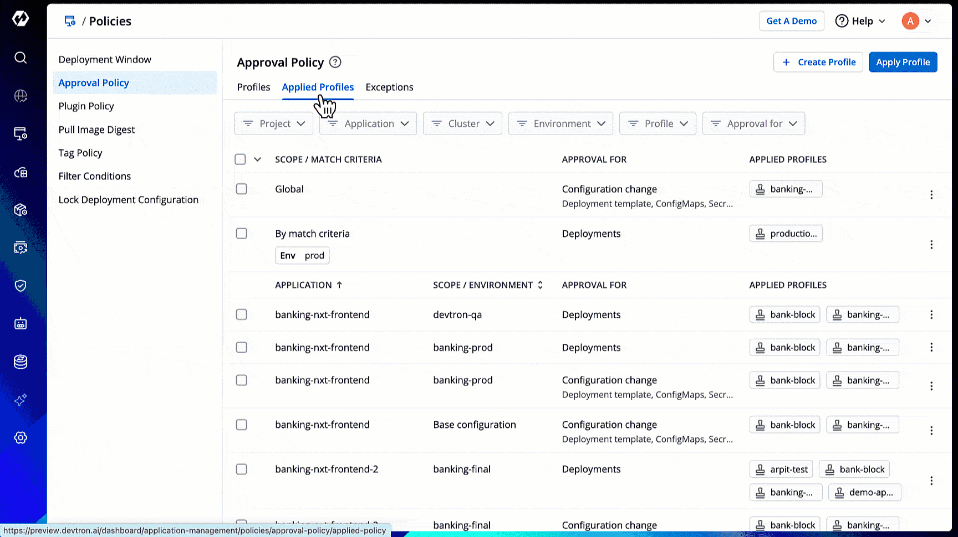The width and height of the screenshot is (958, 537).
Task: Expand the Approval for filter dropdown
Action: [753, 123]
